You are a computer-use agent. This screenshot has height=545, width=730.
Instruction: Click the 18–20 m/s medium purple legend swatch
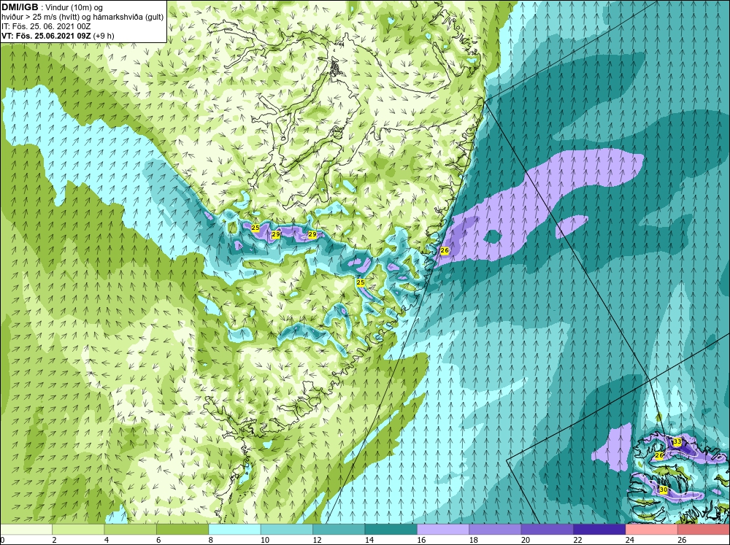(496, 529)
